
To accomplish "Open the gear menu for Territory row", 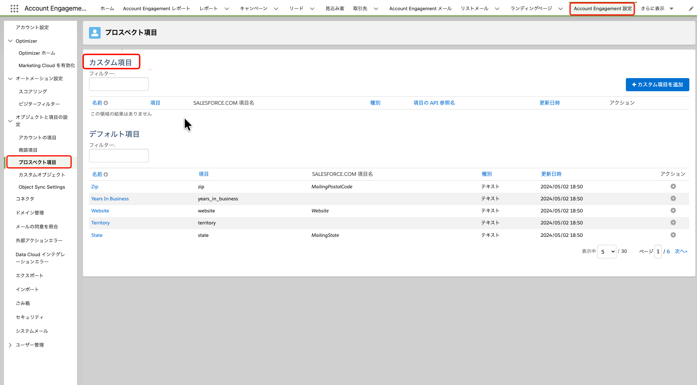I will coord(673,223).
